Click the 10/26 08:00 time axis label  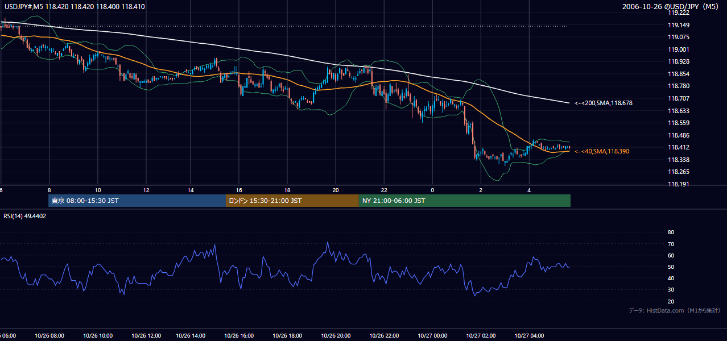(x=49, y=336)
